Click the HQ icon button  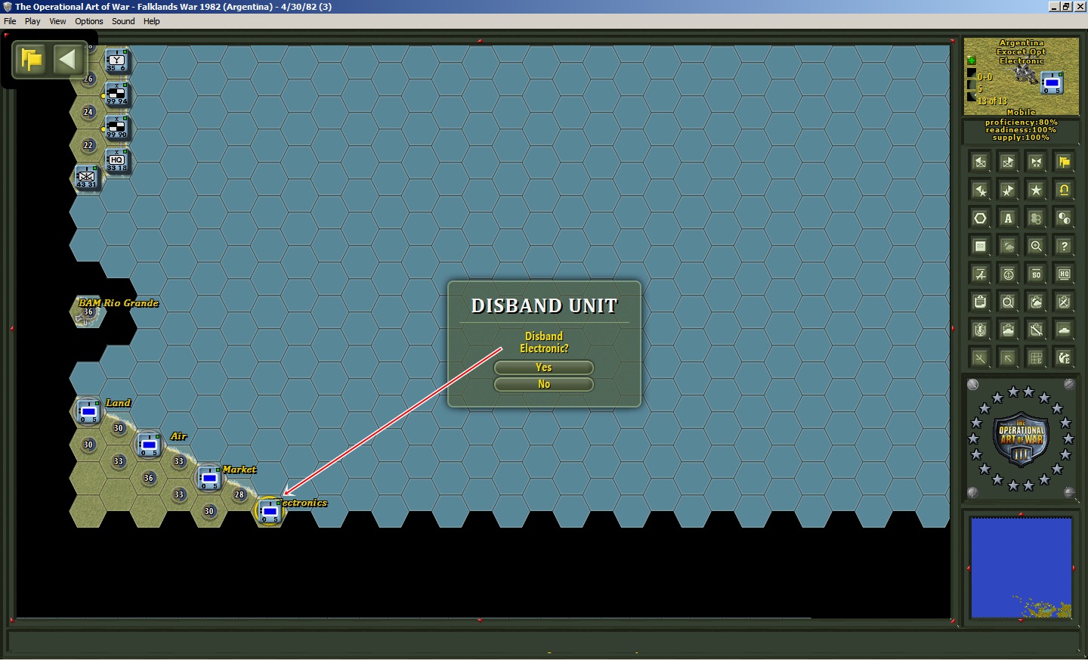point(1064,274)
